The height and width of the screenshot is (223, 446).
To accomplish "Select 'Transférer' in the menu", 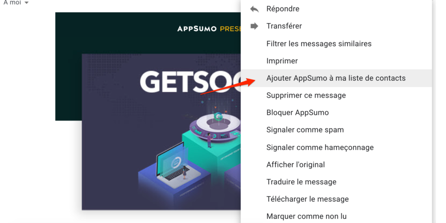I will (336, 26).
